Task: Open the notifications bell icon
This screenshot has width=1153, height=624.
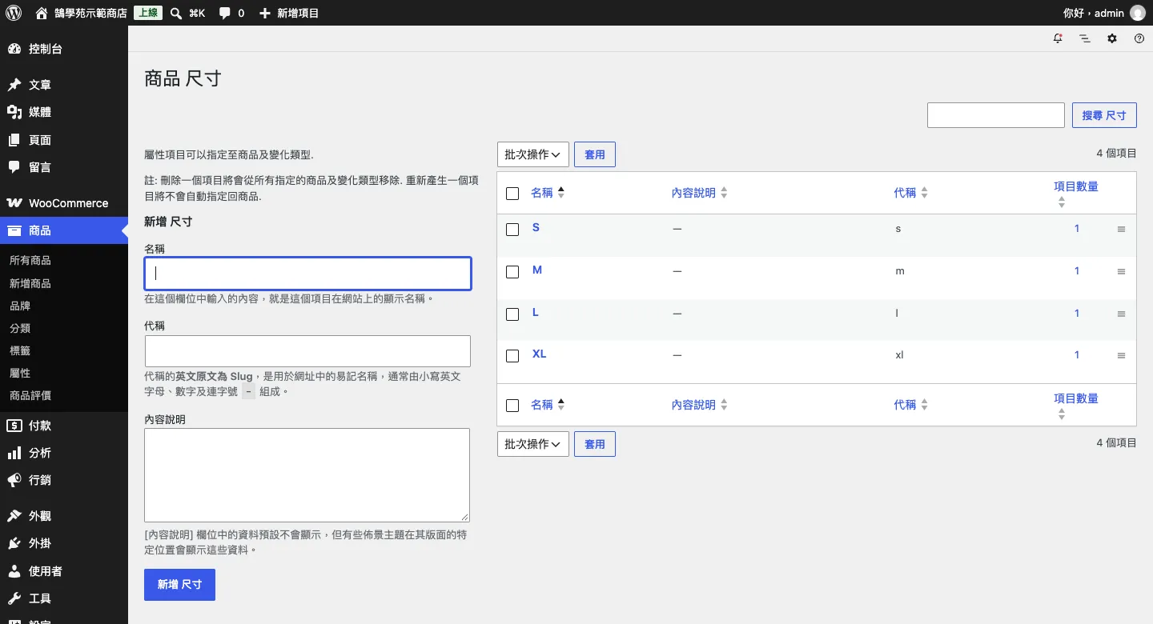Action: click(x=1058, y=38)
